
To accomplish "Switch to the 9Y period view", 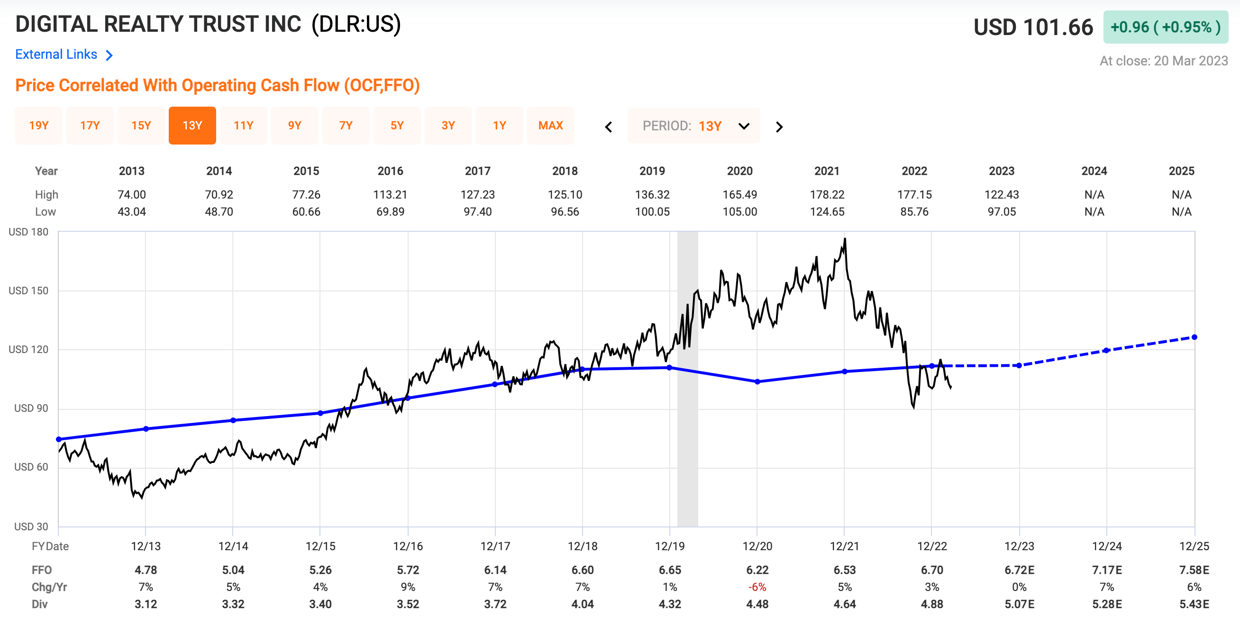I will (x=295, y=125).
